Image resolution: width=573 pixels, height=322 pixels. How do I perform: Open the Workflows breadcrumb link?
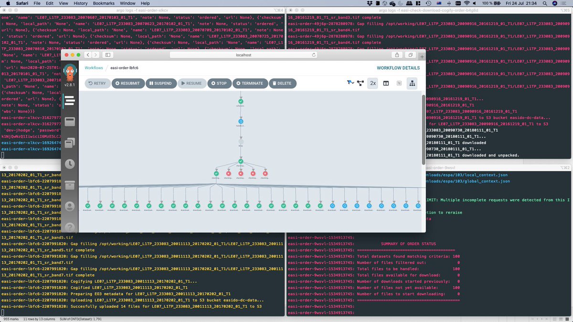click(x=94, y=68)
